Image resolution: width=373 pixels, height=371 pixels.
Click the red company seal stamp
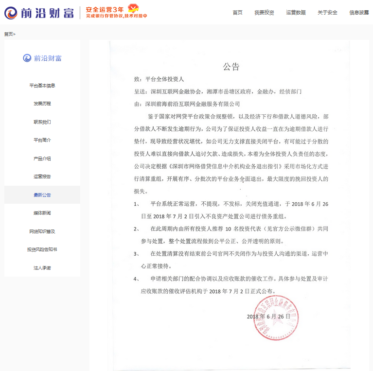click(276, 318)
